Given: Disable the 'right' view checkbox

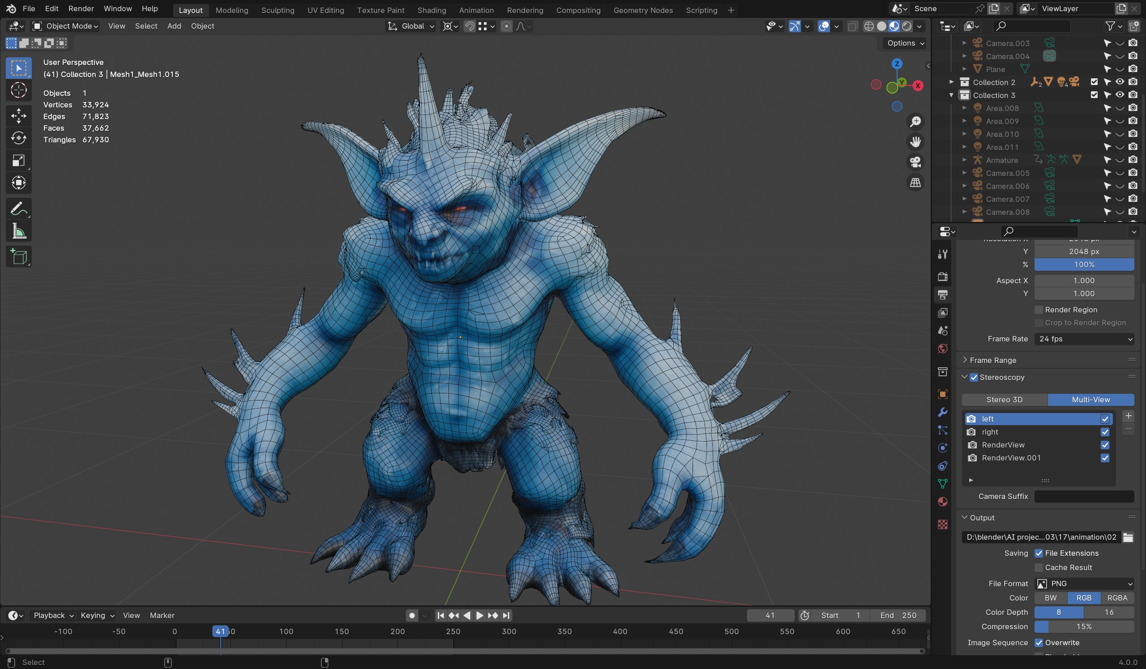Looking at the screenshot, I should (1105, 432).
